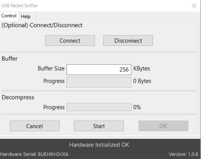The width and height of the screenshot is (201, 159).
Task: Click the Disconnect button
Action: [128, 40]
